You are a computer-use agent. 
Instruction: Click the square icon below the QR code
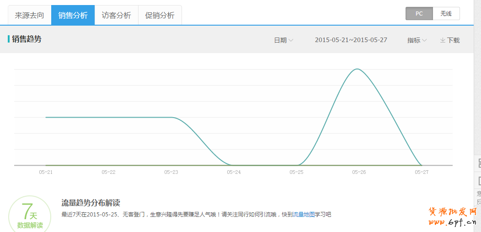[x=479, y=180]
